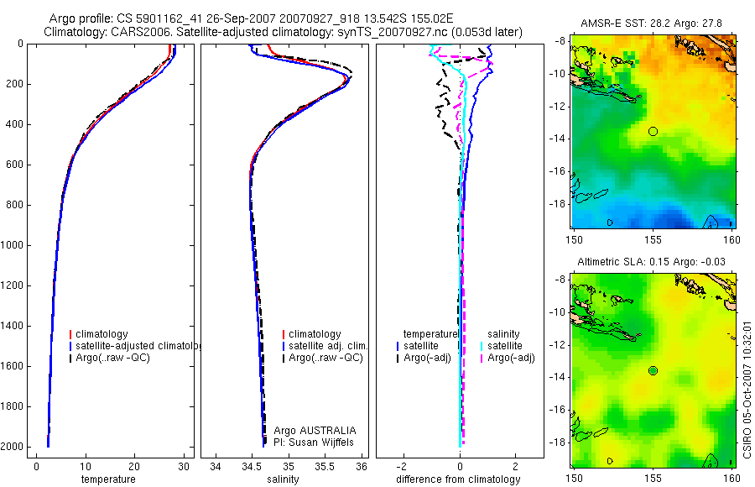Click the SST map latitude label -16
Image resolution: width=755 pixels, height=487 pixels.
[558, 171]
